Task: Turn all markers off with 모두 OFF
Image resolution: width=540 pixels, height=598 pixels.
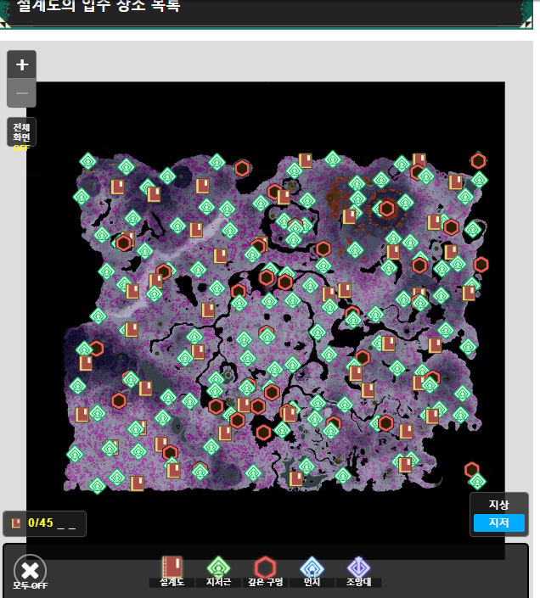Action: 31,573
